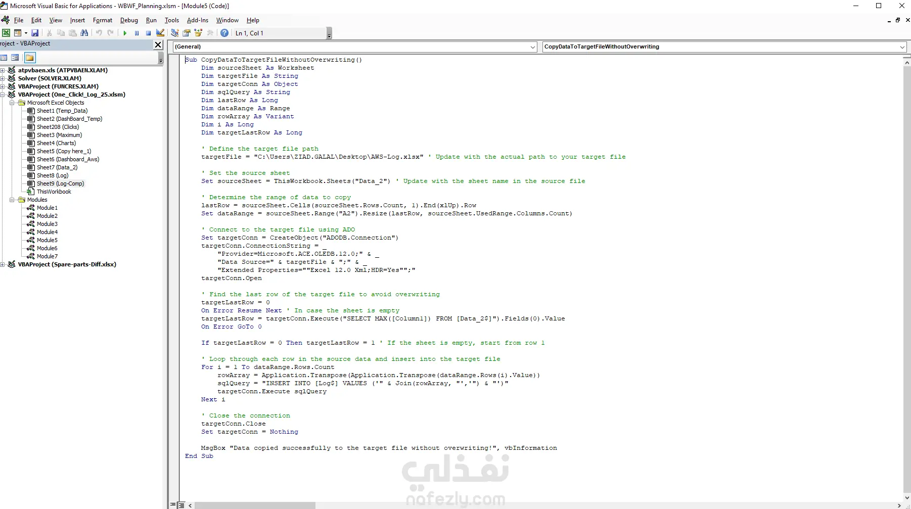Click the Reset stop icon
This screenshot has height=509, width=911.
click(148, 33)
